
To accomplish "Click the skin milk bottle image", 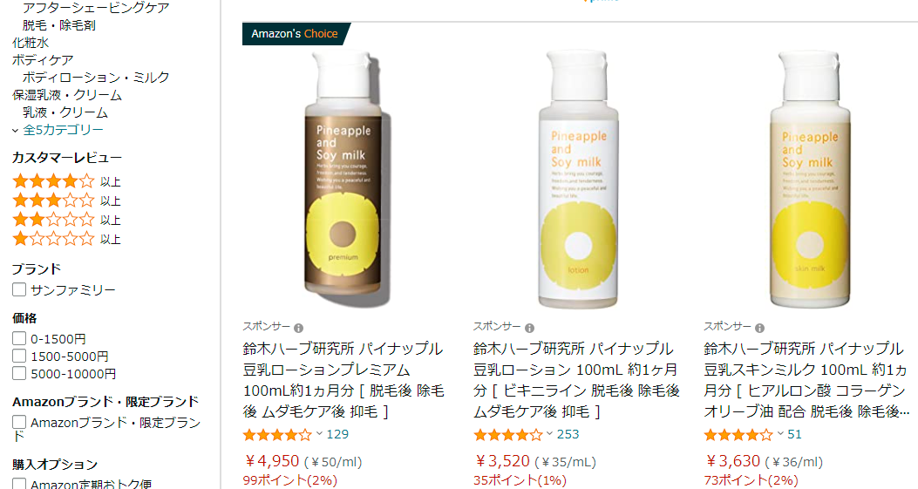I will (x=810, y=179).
